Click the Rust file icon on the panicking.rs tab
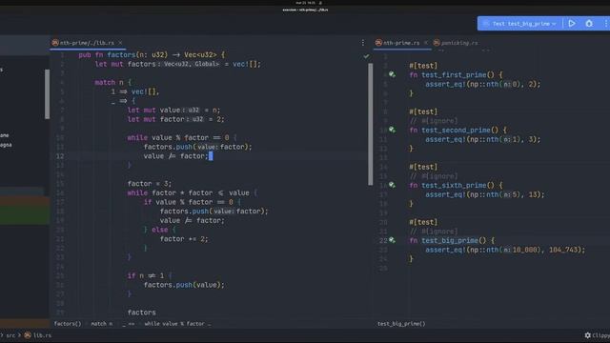This screenshot has height=343, width=610. [x=437, y=43]
